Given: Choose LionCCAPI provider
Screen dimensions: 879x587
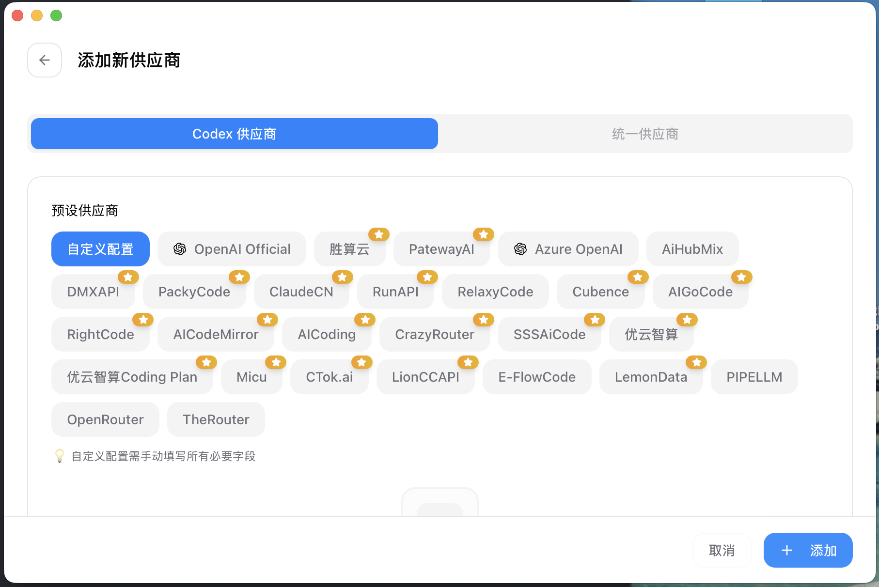Looking at the screenshot, I should (425, 377).
